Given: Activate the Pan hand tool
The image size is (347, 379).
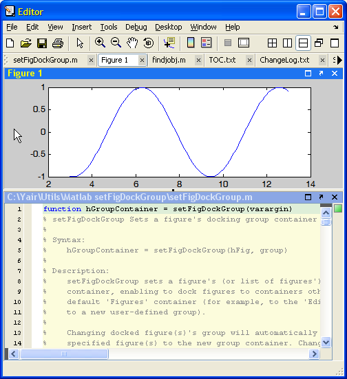Looking at the screenshot, I should click(x=132, y=43).
